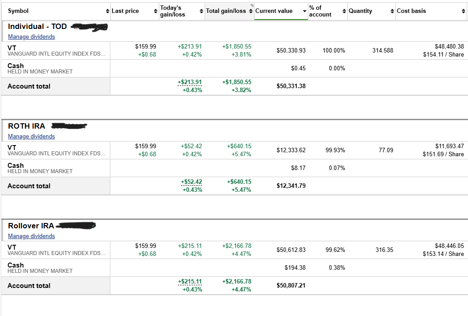Click Quantity column sort arrows
Screen dimensions: 468x316
[x=392, y=12]
